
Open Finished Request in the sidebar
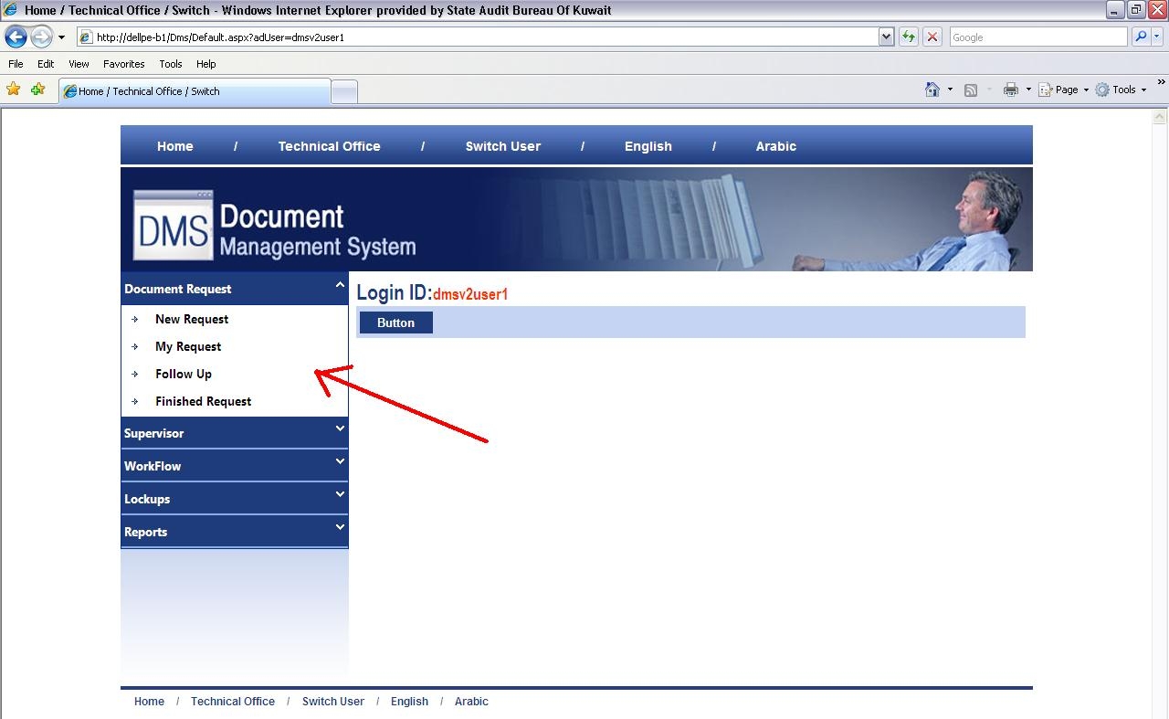tap(204, 401)
